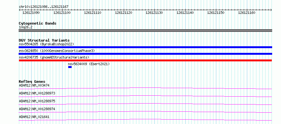Open variant nsv5504265 (ByrskaBishop2022) label
The width and height of the screenshot is (281, 124).
click(46, 44)
